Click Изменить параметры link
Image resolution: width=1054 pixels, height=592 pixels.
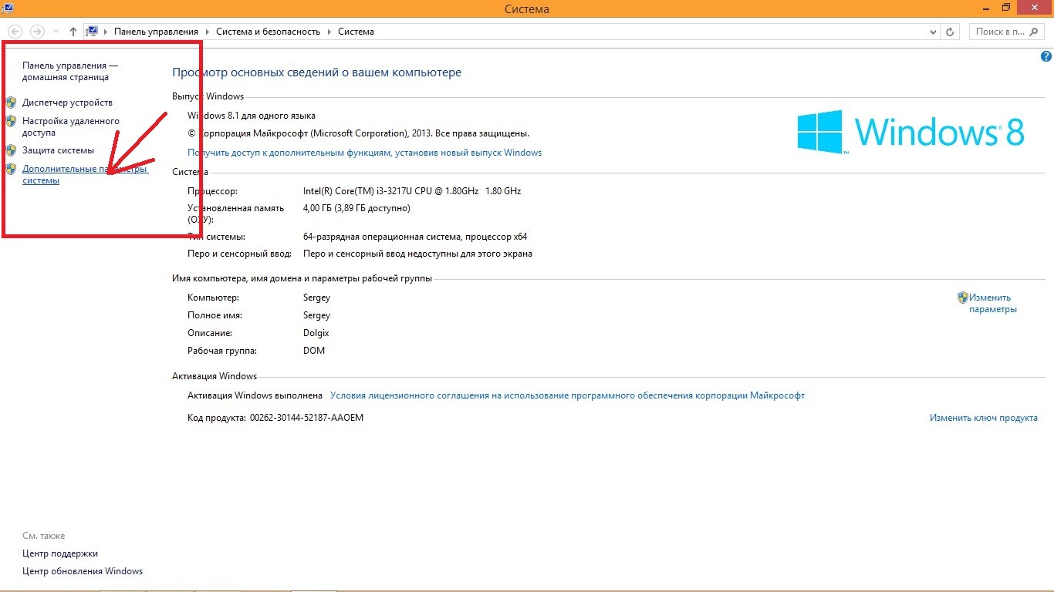(993, 303)
